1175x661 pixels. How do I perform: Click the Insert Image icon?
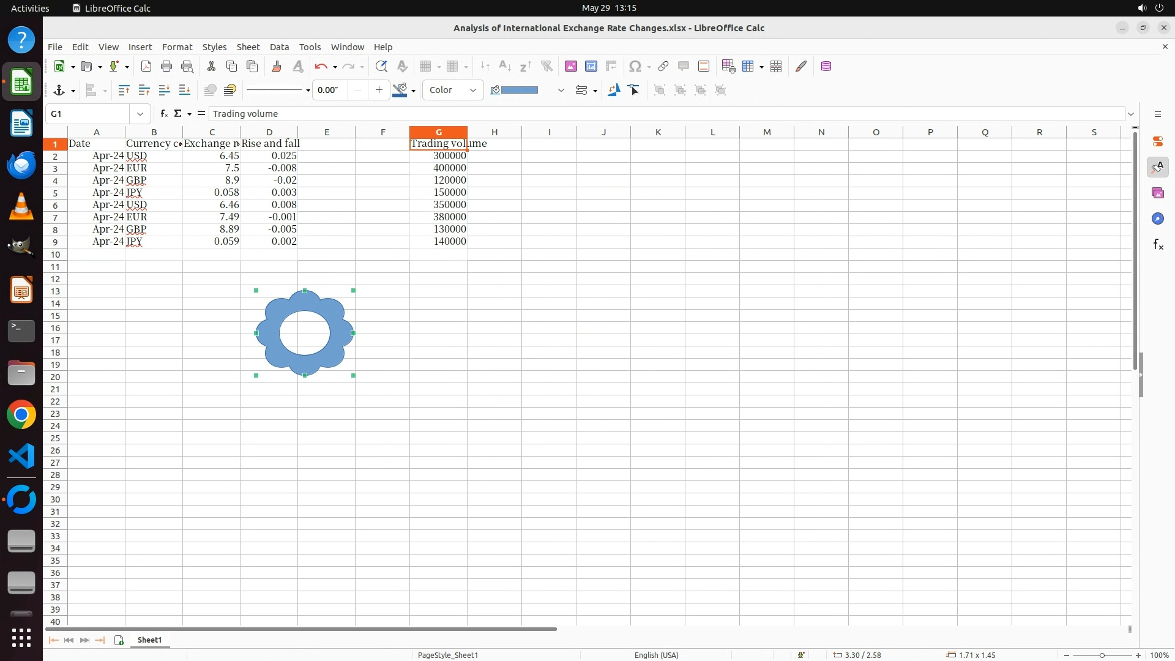(x=570, y=67)
